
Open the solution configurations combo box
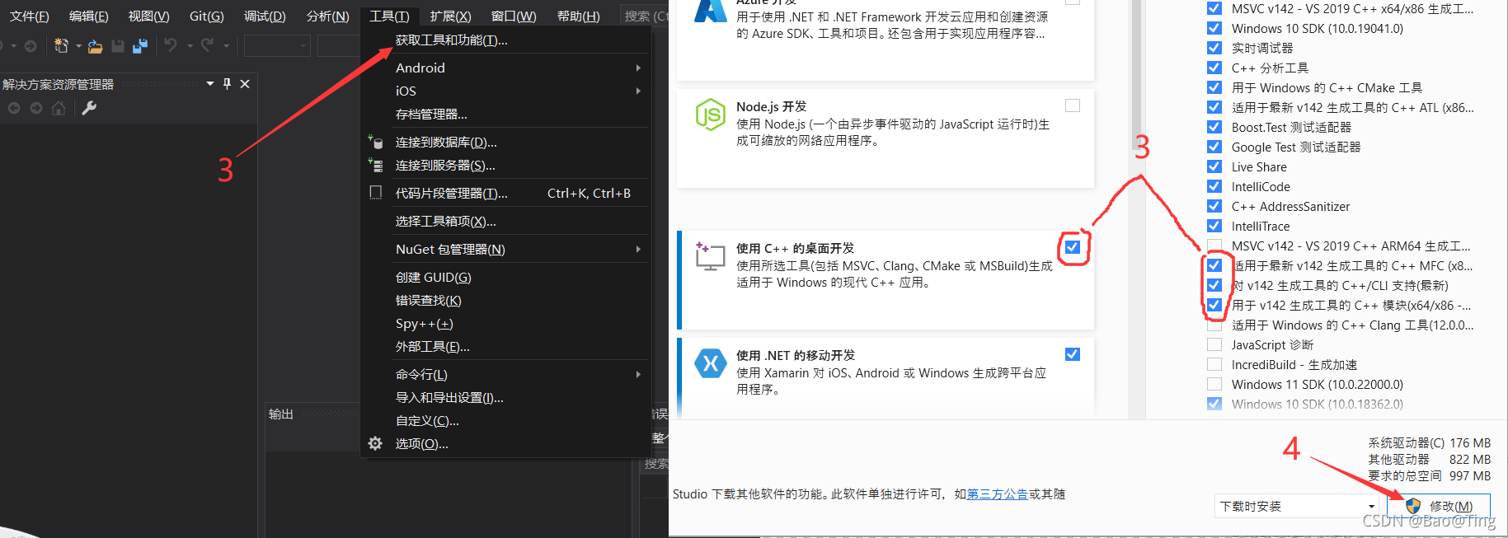276,46
